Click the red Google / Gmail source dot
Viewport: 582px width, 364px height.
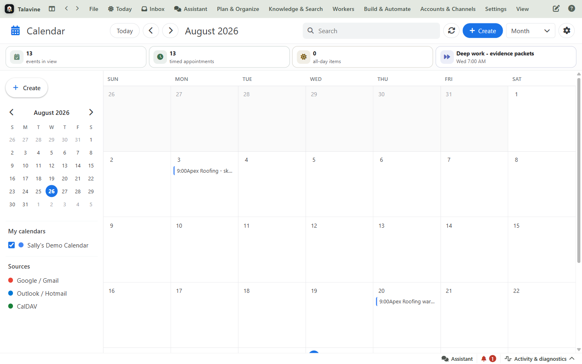tap(11, 280)
